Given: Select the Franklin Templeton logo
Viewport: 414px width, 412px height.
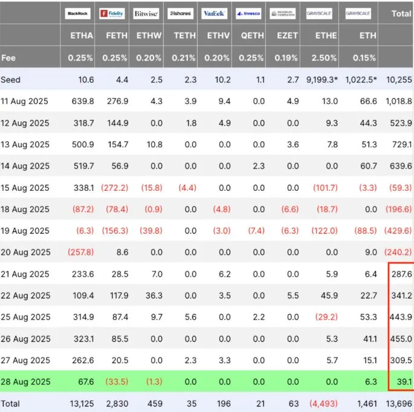Looking at the screenshot, I should [x=282, y=13].
